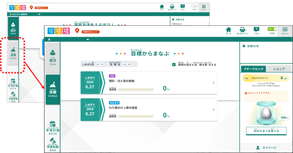Open メニュー in the back window
This screenshot has width=293, height=153.
tap(204, 7)
